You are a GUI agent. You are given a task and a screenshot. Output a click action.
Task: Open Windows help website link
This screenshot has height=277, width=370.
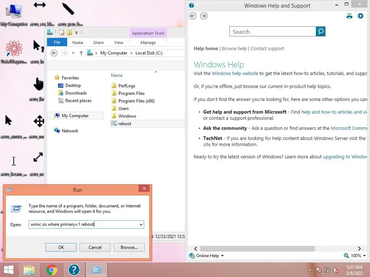235,74
